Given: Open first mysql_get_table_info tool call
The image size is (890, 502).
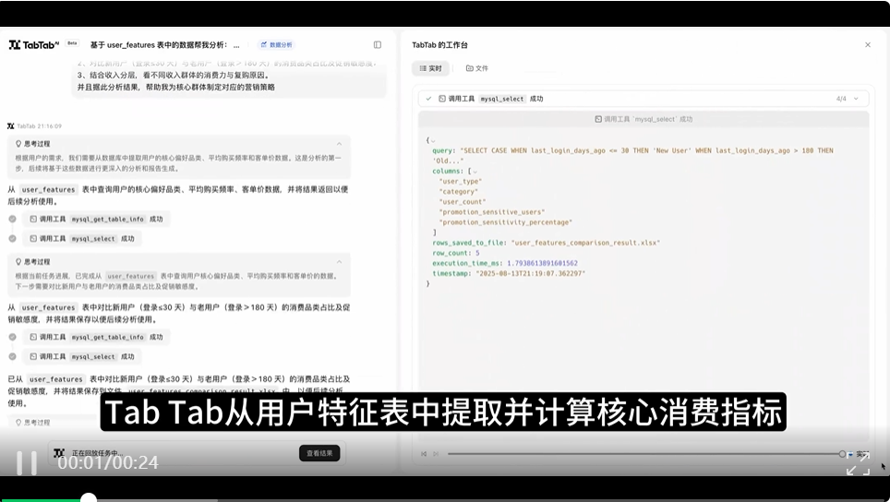Looking at the screenshot, I should tap(96, 219).
